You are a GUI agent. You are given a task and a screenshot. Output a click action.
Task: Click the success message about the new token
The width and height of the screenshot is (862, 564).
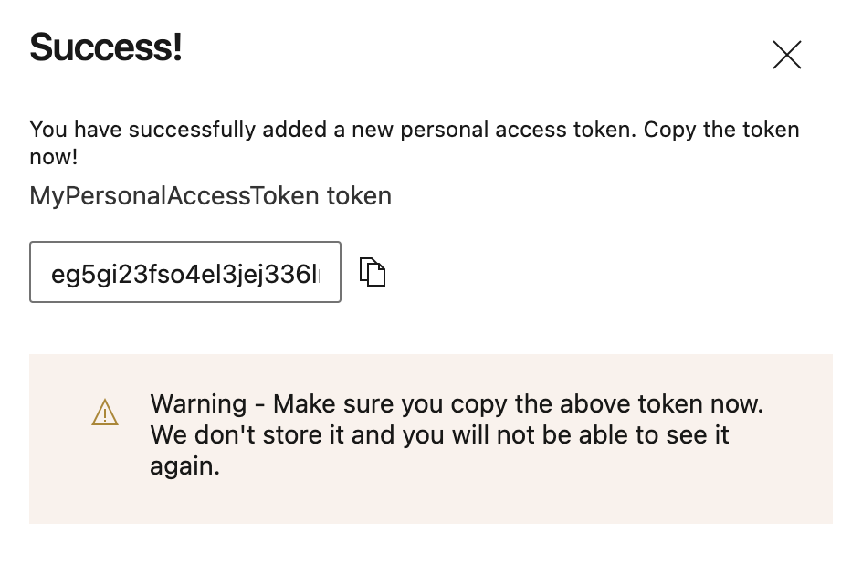click(x=414, y=143)
